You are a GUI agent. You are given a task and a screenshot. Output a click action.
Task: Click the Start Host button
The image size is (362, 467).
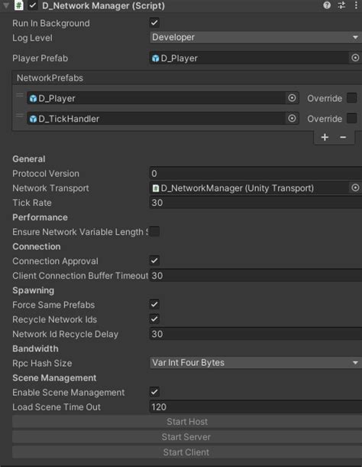pyautogui.click(x=187, y=422)
